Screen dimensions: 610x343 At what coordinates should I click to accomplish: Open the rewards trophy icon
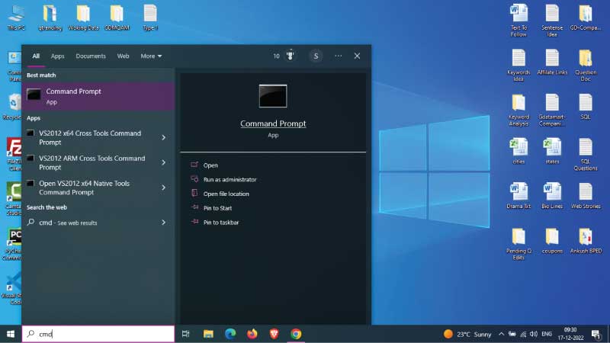(291, 56)
